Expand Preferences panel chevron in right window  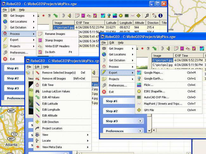click(x=140, y=131)
